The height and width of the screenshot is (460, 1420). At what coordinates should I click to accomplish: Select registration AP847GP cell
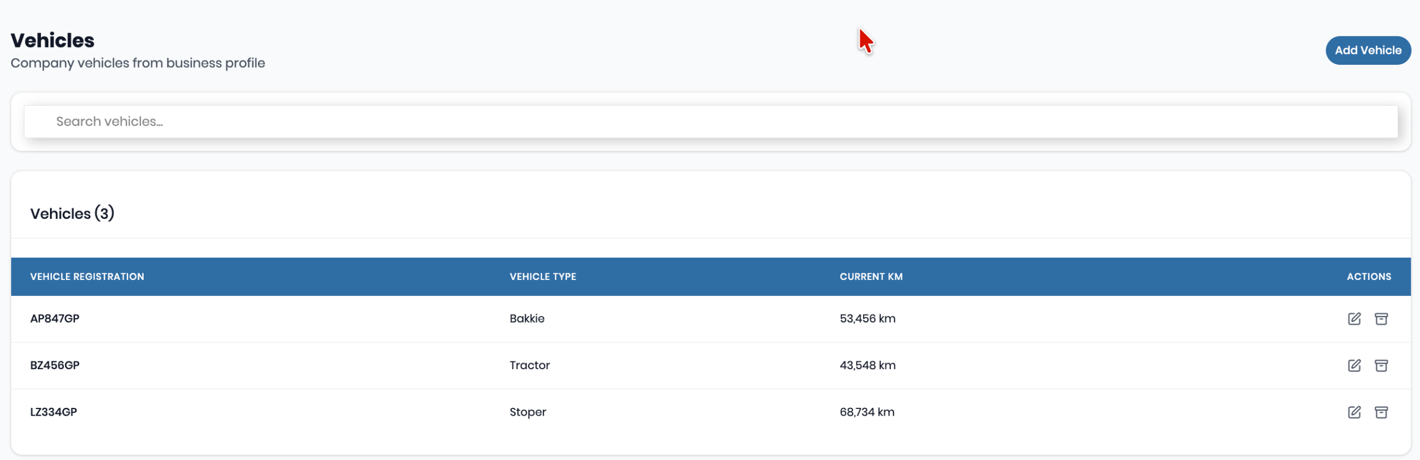coord(55,319)
